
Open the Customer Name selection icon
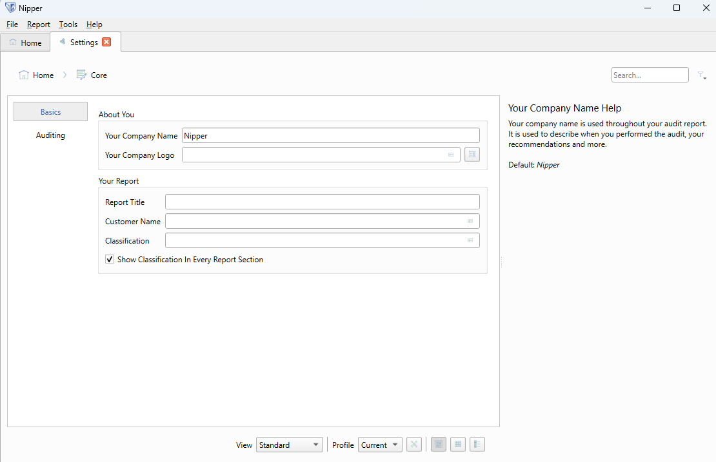[x=470, y=221]
